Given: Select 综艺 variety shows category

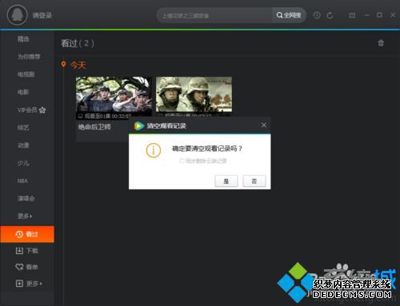Looking at the screenshot, I should 23,128.
